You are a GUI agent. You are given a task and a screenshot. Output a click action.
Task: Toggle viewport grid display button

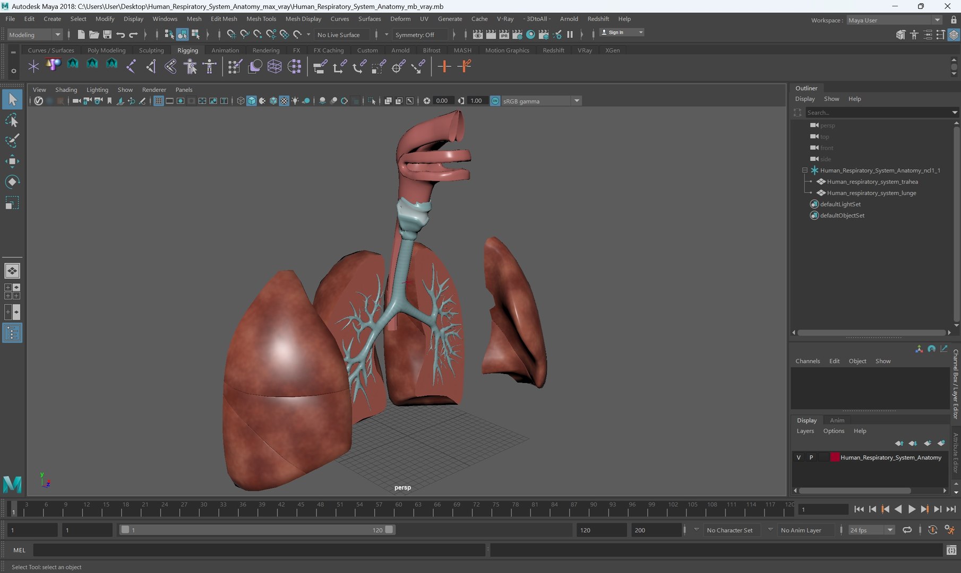point(158,101)
